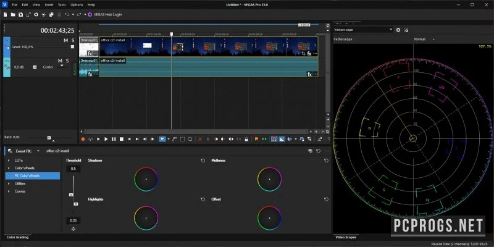Pause the timeline playback
The height and width of the screenshot is (247, 494).
(114, 139)
